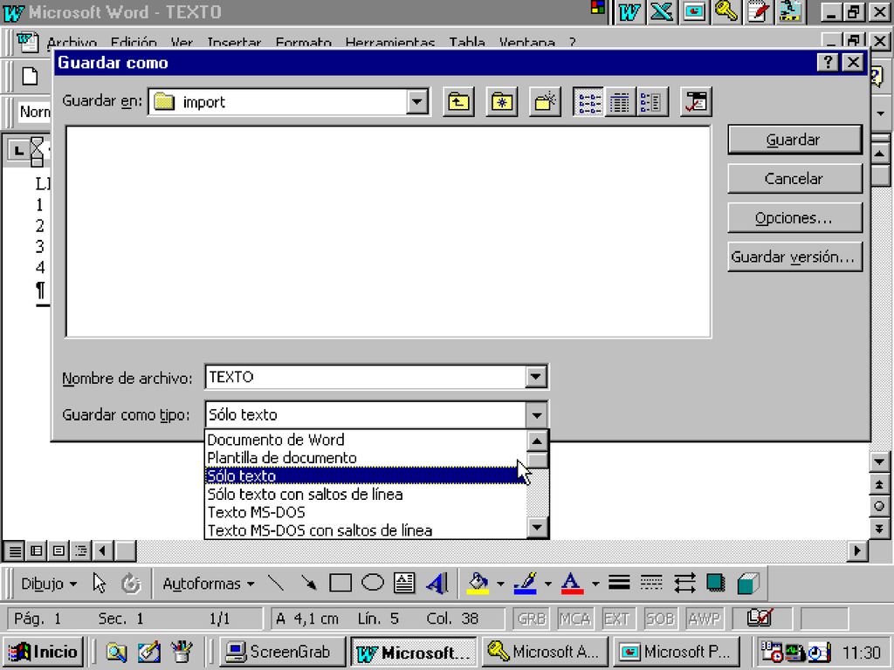Choose the Arrow drawing tool
Image resolution: width=894 pixels, height=670 pixels.
pos(308,584)
